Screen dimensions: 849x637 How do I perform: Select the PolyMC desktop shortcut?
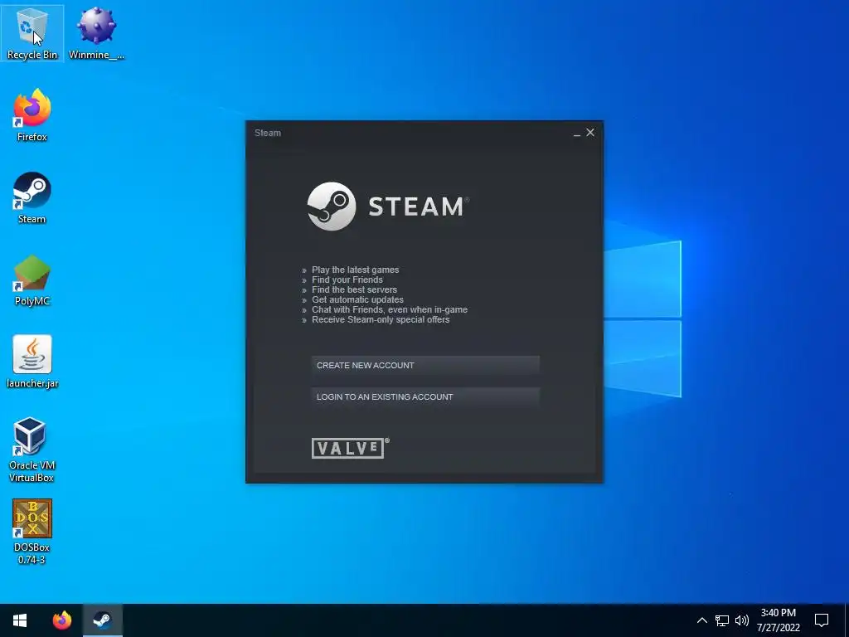[x=32, y=280]
